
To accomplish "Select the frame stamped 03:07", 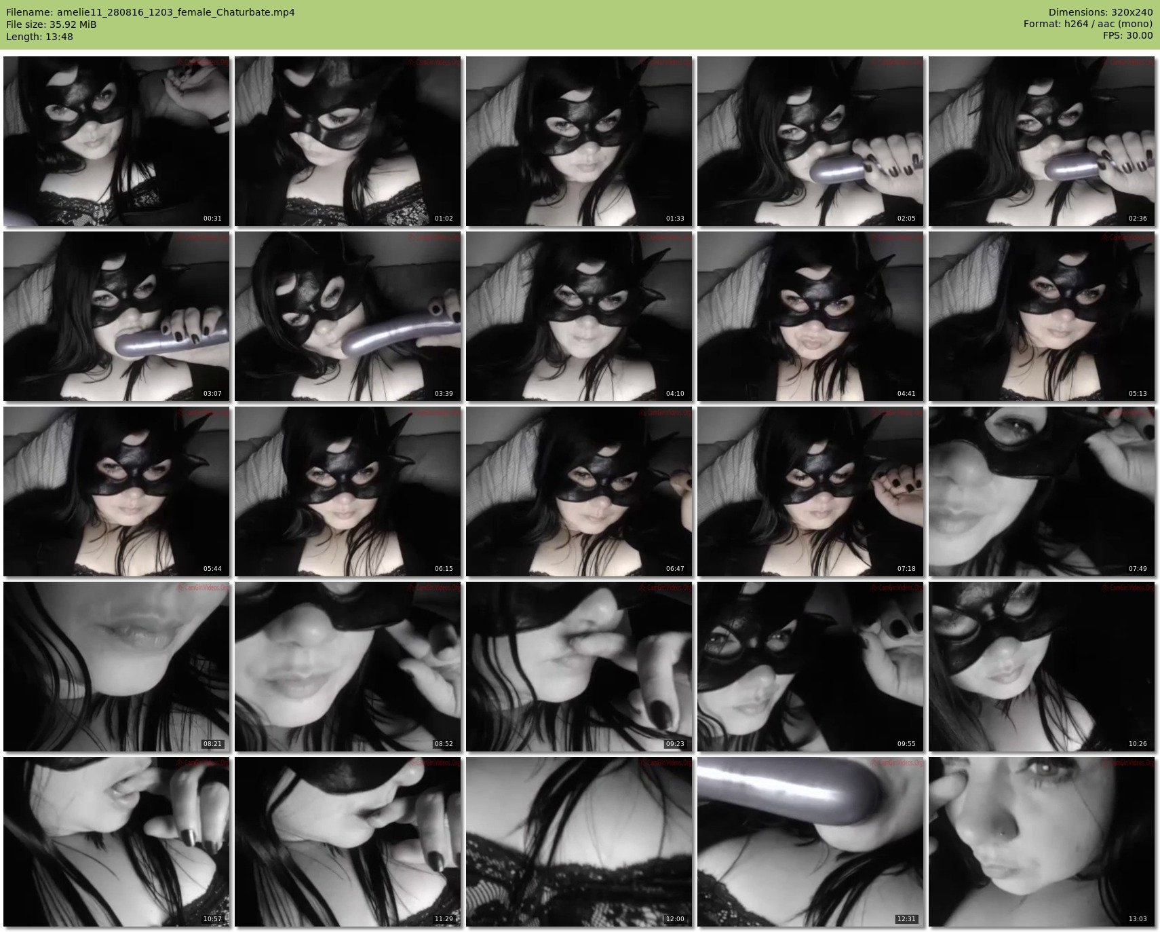I will pos(116,316).
